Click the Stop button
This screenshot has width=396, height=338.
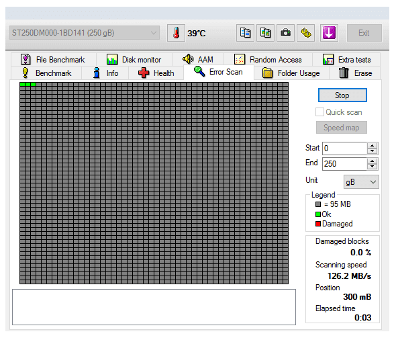342,95
